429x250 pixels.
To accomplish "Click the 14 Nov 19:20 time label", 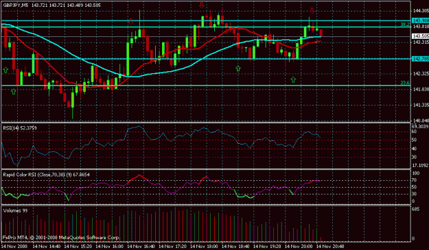I will pos(267,247).
